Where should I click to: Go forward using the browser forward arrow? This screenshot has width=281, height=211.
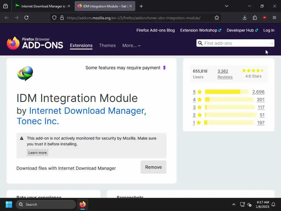[x=16, y=18]
